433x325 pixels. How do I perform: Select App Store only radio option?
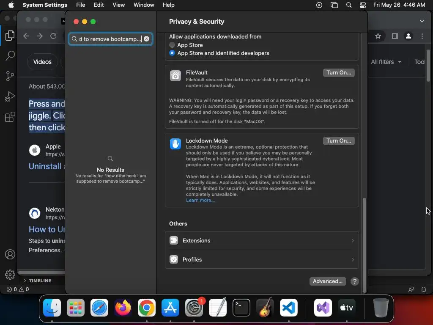tap(172, 45)
